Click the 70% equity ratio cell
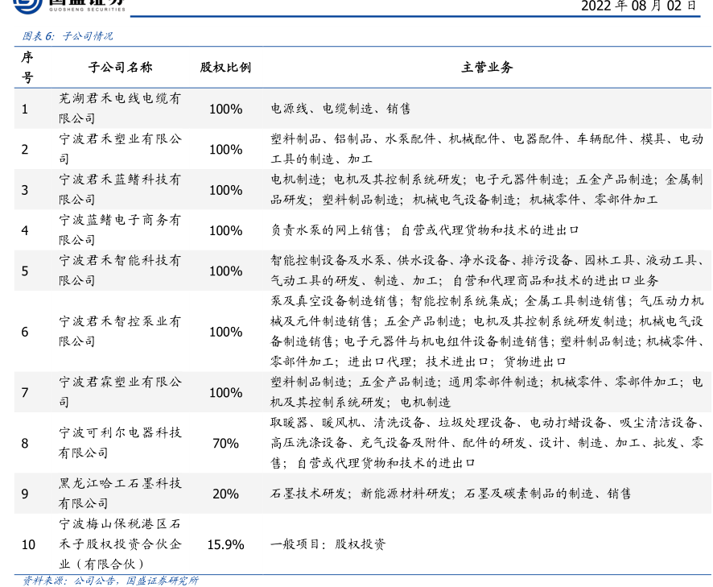The height and width of the screenshot is (587, 713). [x=225, y=443]
